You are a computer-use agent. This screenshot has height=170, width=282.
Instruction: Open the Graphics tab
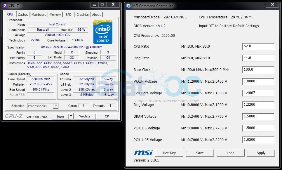click(x=83, y=15)
